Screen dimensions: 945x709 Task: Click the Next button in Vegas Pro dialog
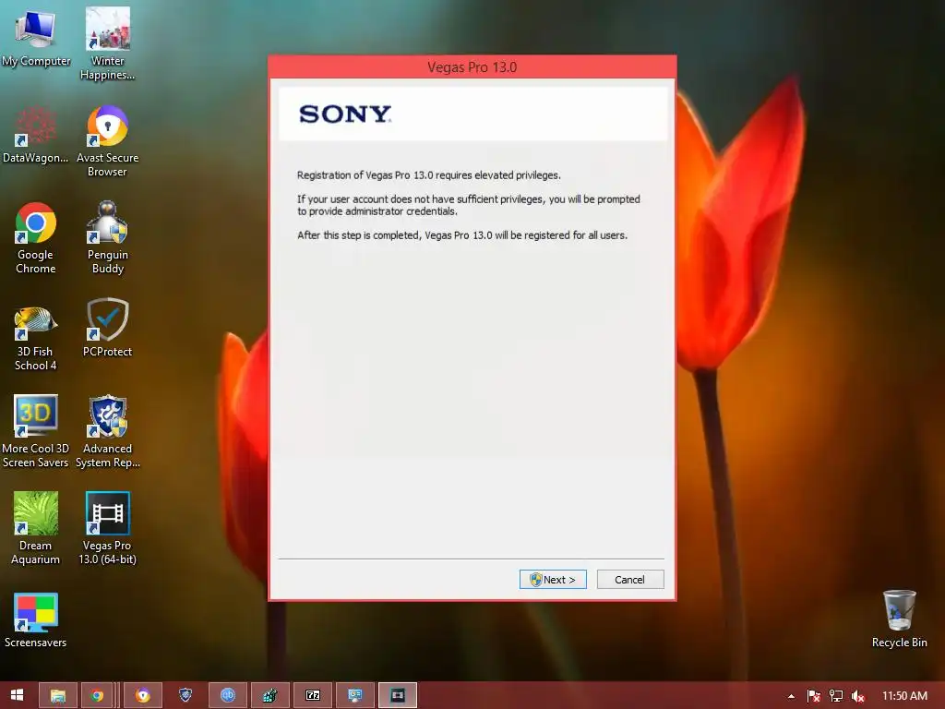click(x=553, y=580)
